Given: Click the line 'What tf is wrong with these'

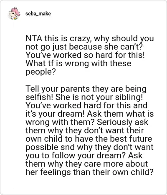Looking at the screenshot, I should 78,63.
